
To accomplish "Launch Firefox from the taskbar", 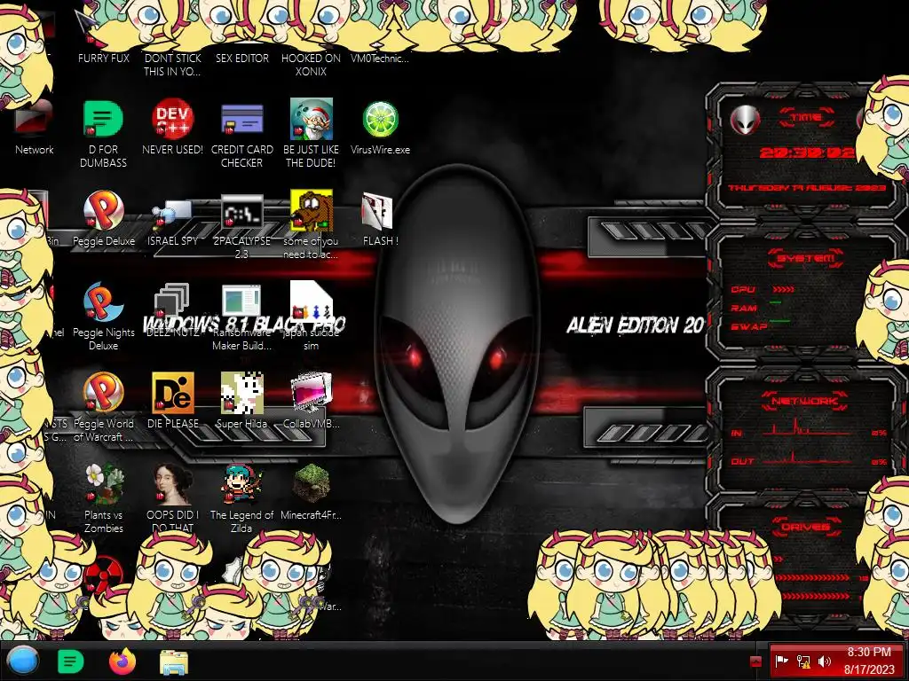I will coord(123,661).
